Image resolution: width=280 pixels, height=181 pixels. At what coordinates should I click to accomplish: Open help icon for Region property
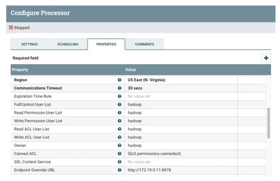(x=120, y=80)
